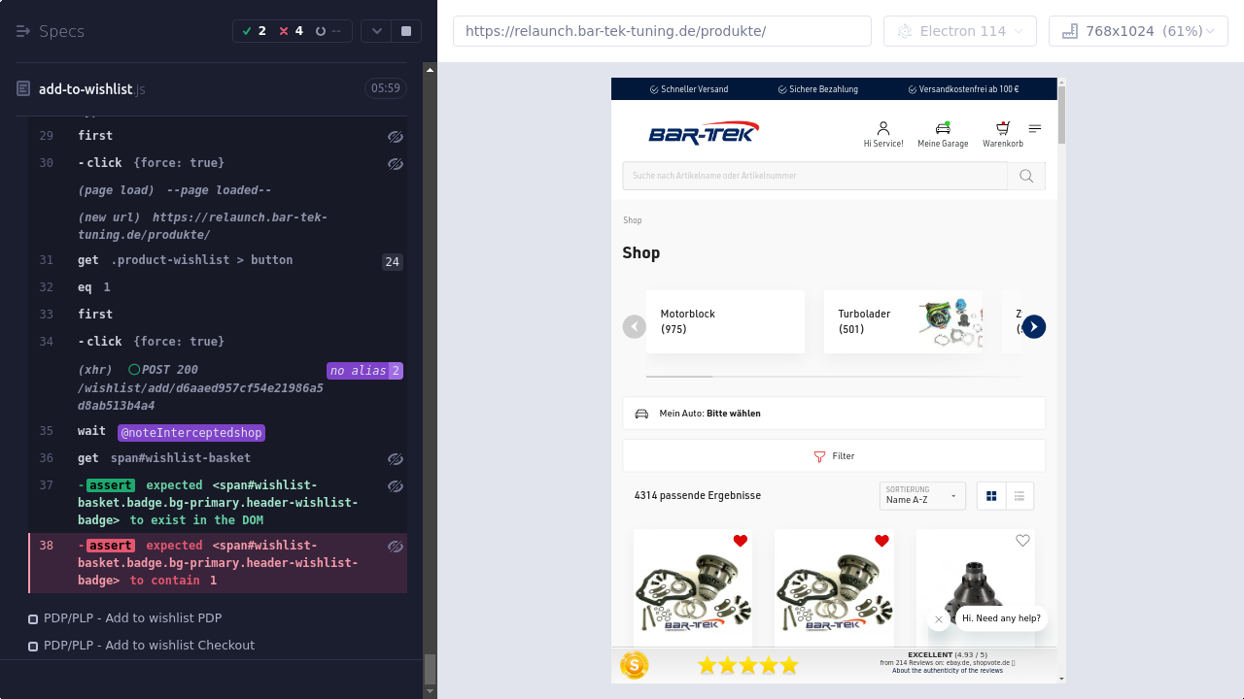Select test PDP/PLP - Add to wishlist PDP
This screenshot has width=1244, height=699.
tap(132, 618)
